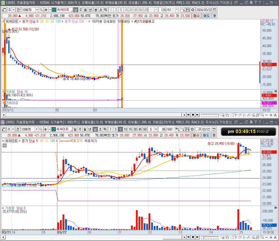This screenshot has height=241, width=279.
Task: Open stock search magnifier in top chart
Action: click(41, 10)
